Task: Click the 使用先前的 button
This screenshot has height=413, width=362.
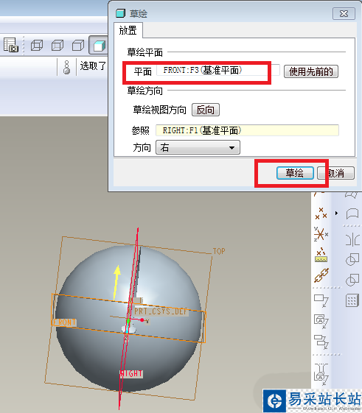Action: coord(311,71)
